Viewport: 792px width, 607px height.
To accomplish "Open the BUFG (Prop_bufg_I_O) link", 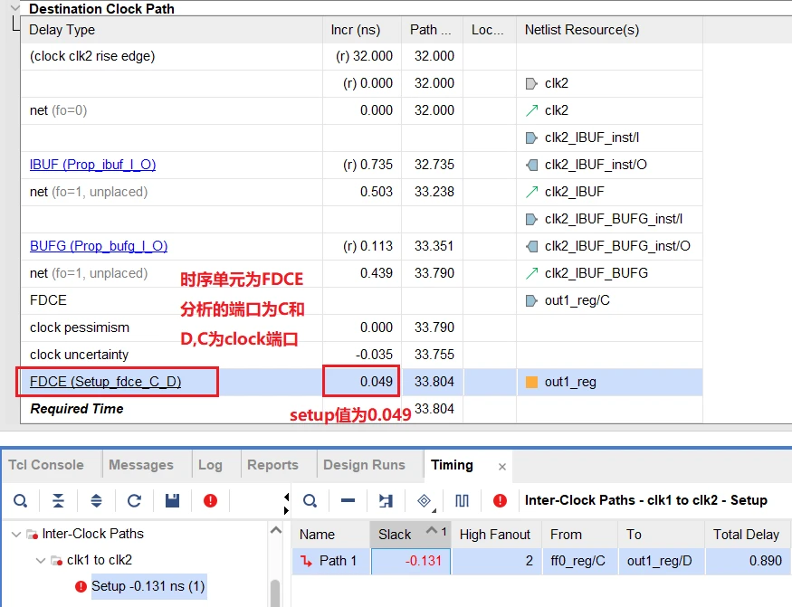I will pyautogui.click(x=99, y=246).
